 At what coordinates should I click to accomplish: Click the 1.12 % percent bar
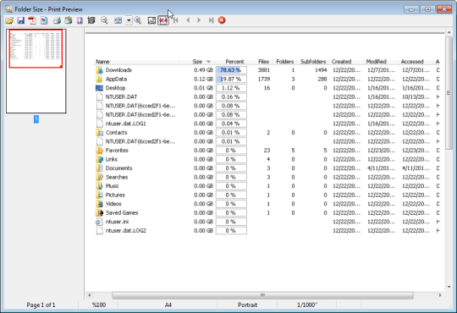231,88
